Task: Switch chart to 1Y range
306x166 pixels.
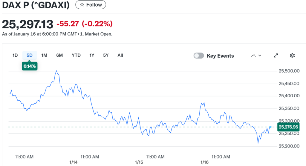Action: [92, 55]
